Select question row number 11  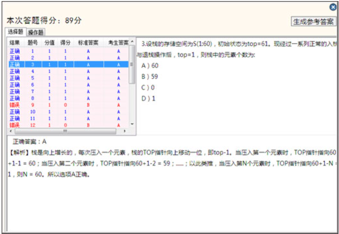(68, 118)
